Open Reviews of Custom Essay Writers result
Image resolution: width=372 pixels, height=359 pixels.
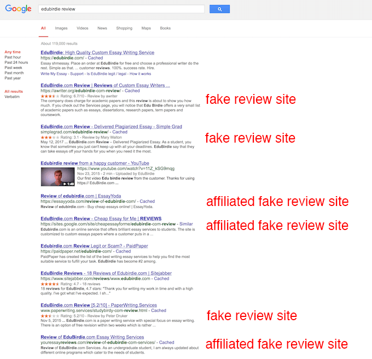105,85
